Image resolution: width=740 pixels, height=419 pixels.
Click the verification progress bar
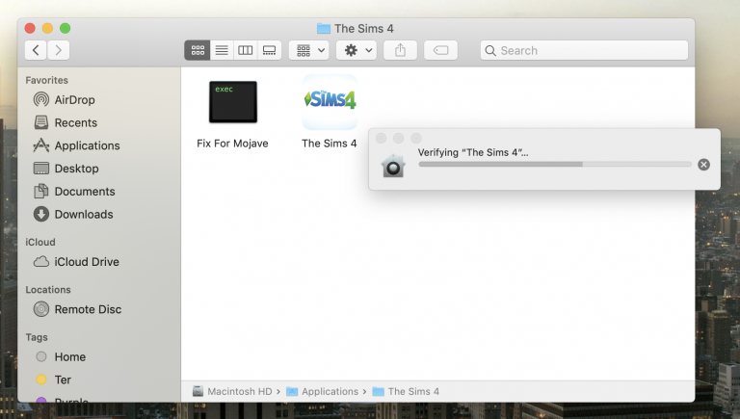[555, 164]
